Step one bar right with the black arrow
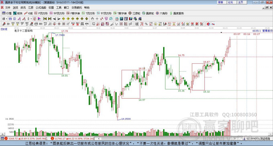 point(59,19)
